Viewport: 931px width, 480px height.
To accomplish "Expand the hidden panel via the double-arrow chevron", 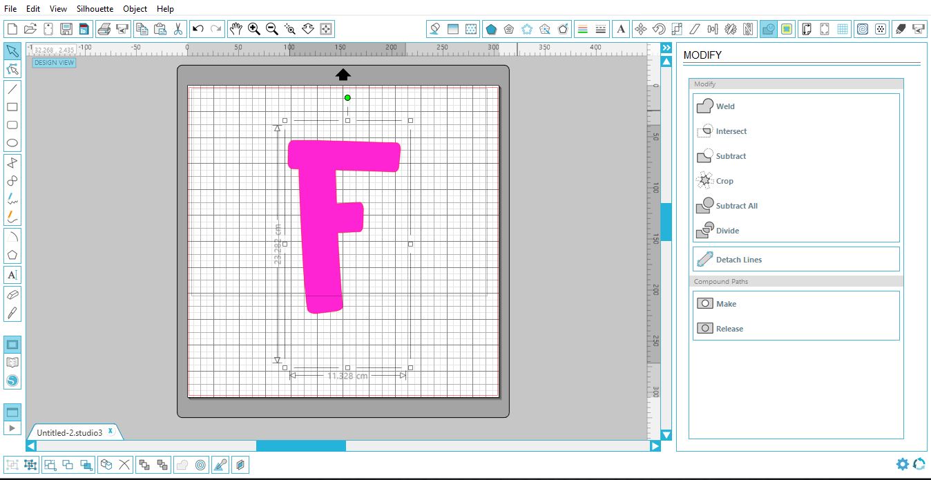I will (x=666, y=48).
